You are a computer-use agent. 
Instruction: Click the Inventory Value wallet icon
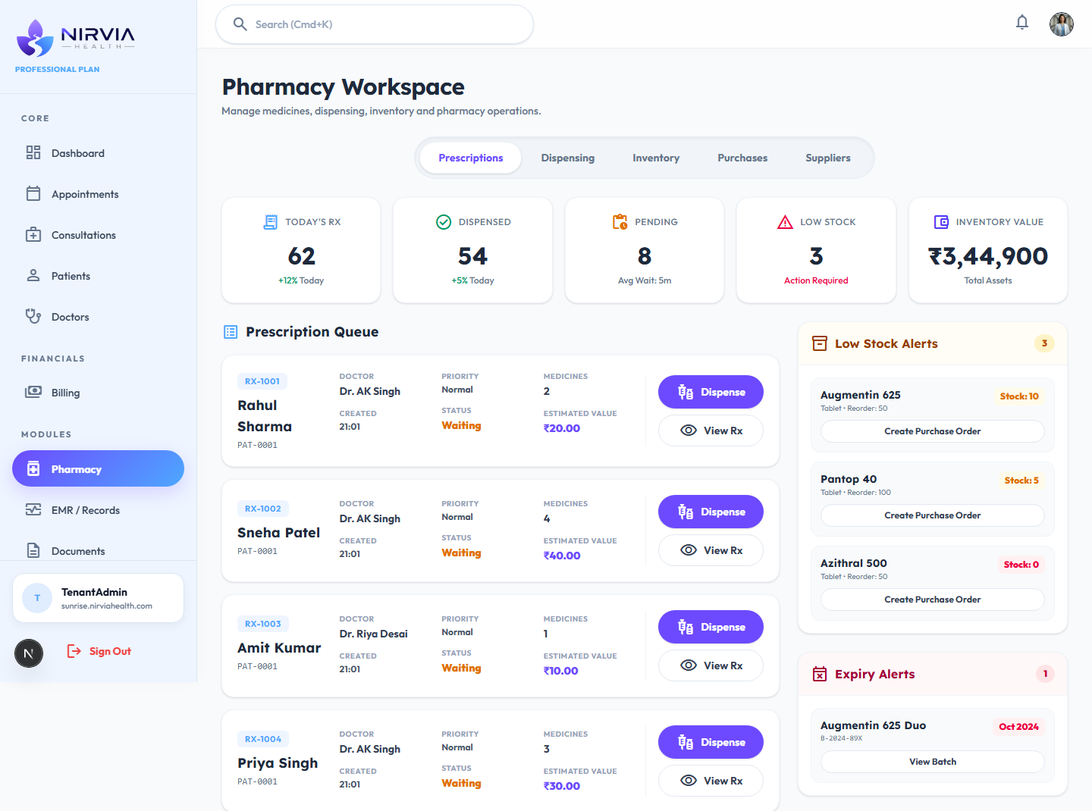coord(941,222)
